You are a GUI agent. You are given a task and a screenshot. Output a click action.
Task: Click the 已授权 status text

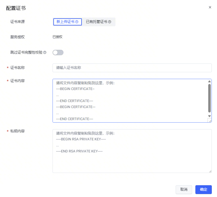[57, 37]
